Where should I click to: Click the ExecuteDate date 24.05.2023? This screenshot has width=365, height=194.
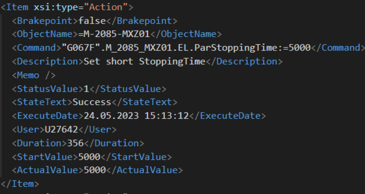111,116
